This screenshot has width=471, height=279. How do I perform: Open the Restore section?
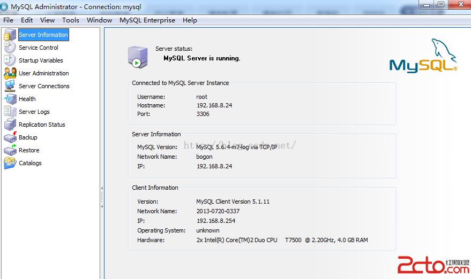(29, 150)
